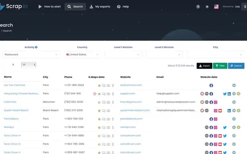Open the Level 2 division dropdown
247x154 pixels.
(x=164, y=55)
